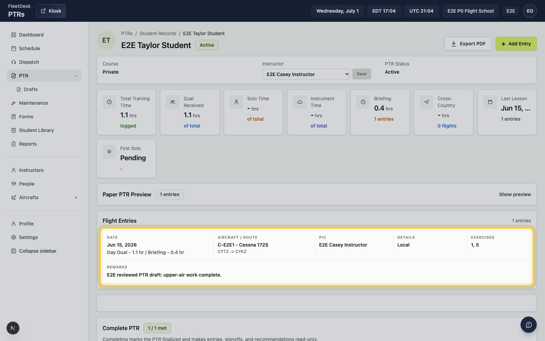
Task: Click the Instructors person icon
Action: click(x=14, y=170)
